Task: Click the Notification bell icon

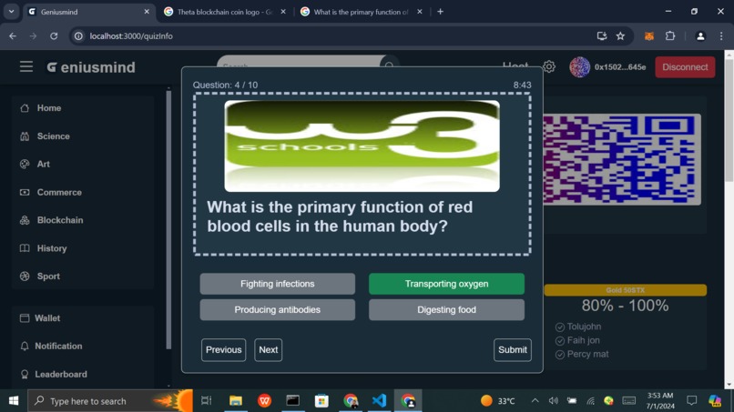Action: 25,346
